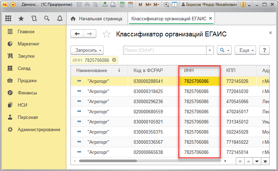Viewport: 278px width, 171px height.
Task: Sort by the Наименование column header
Action: click(99, 71)
